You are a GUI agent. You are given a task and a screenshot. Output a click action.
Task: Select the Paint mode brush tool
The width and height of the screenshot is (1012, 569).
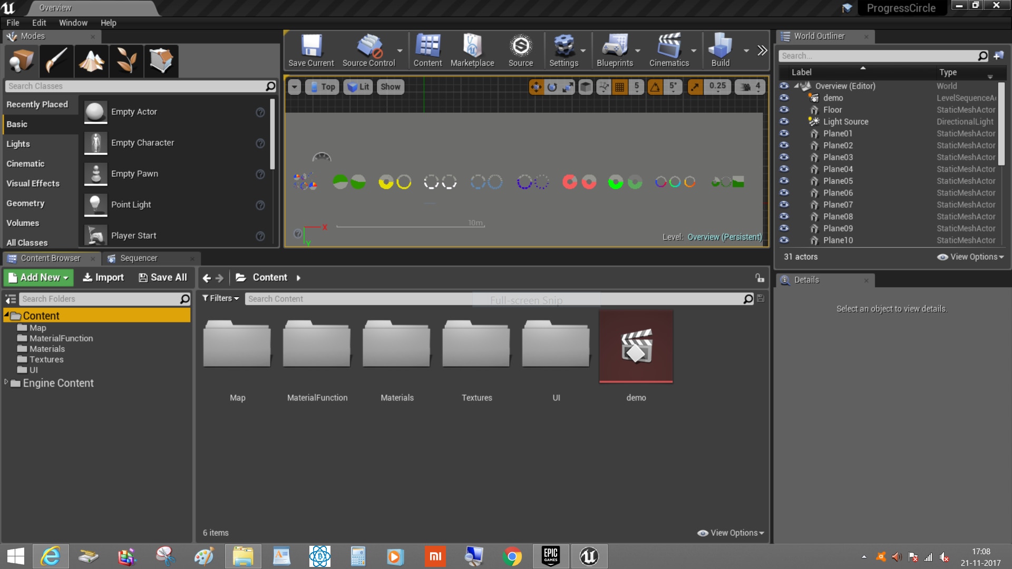(56, 61)
